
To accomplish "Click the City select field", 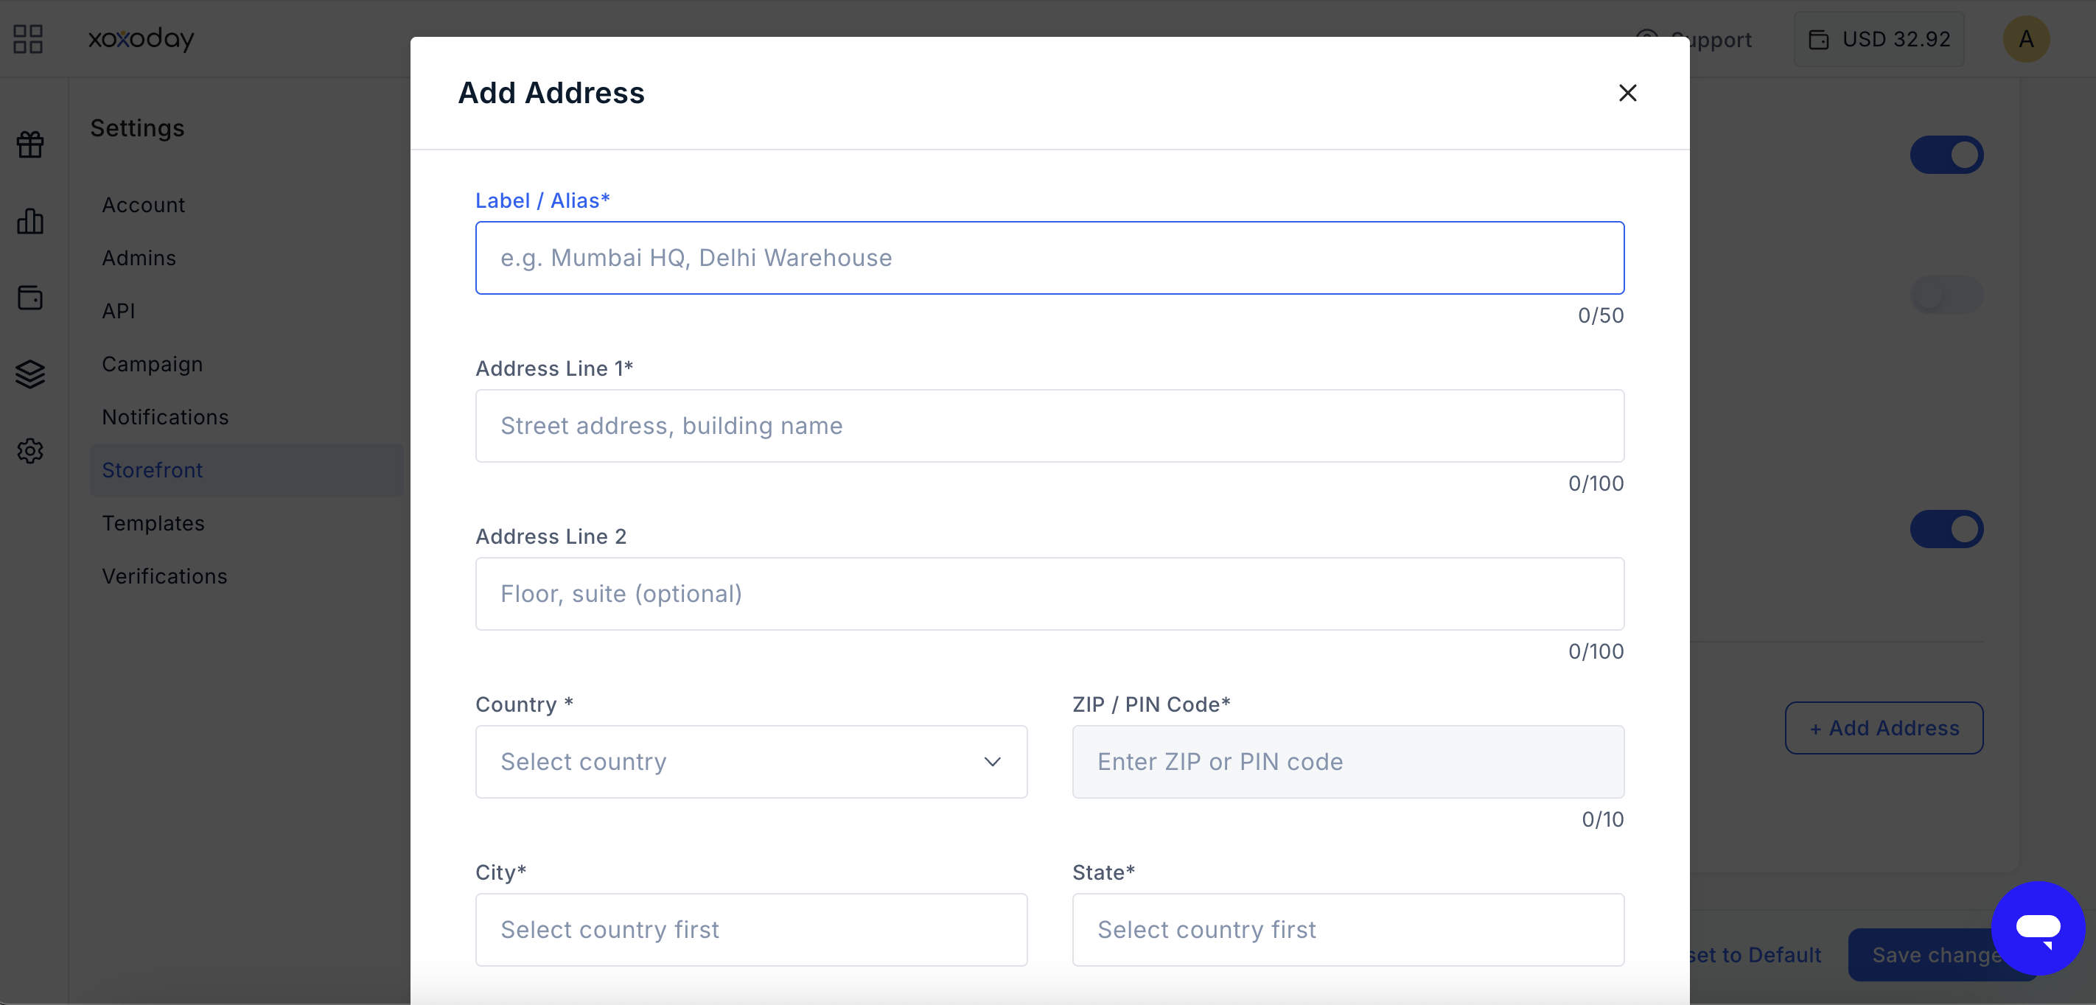I will click(x=751, y=930).
